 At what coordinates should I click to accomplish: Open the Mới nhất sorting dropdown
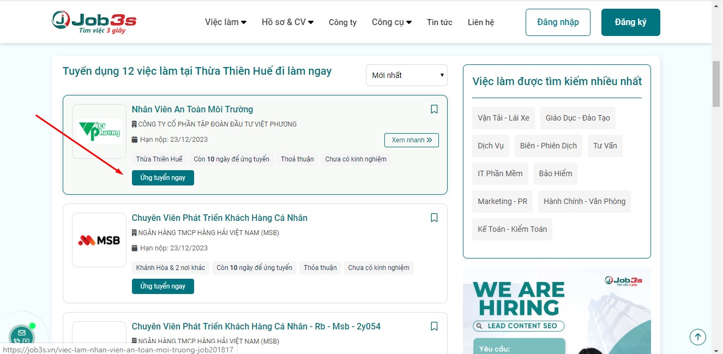(x=406, y=75)
